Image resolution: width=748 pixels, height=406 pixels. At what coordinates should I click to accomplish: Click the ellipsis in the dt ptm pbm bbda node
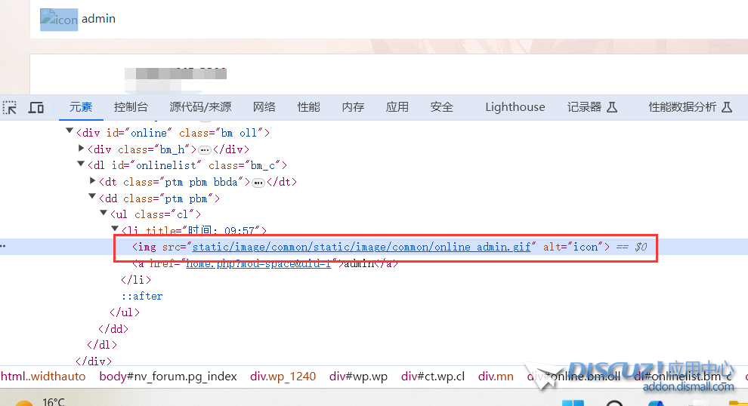[x=258, y=183]
